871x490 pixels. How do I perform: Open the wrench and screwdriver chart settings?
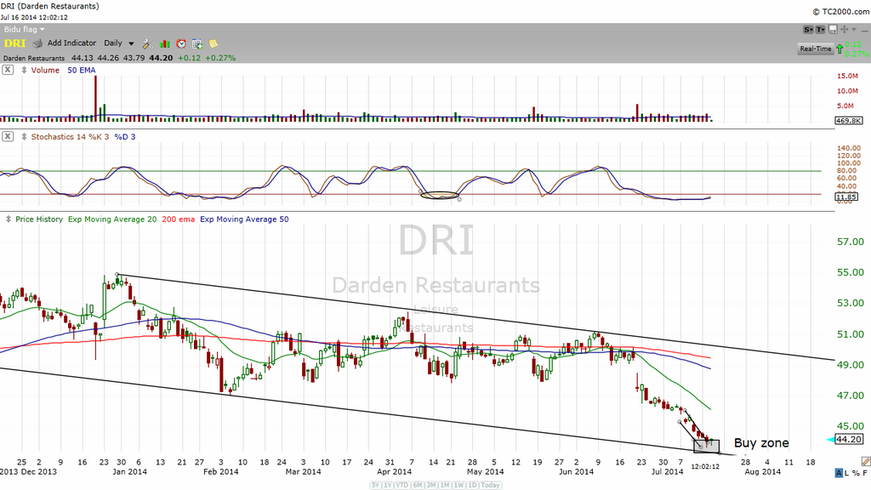point(148,43)
